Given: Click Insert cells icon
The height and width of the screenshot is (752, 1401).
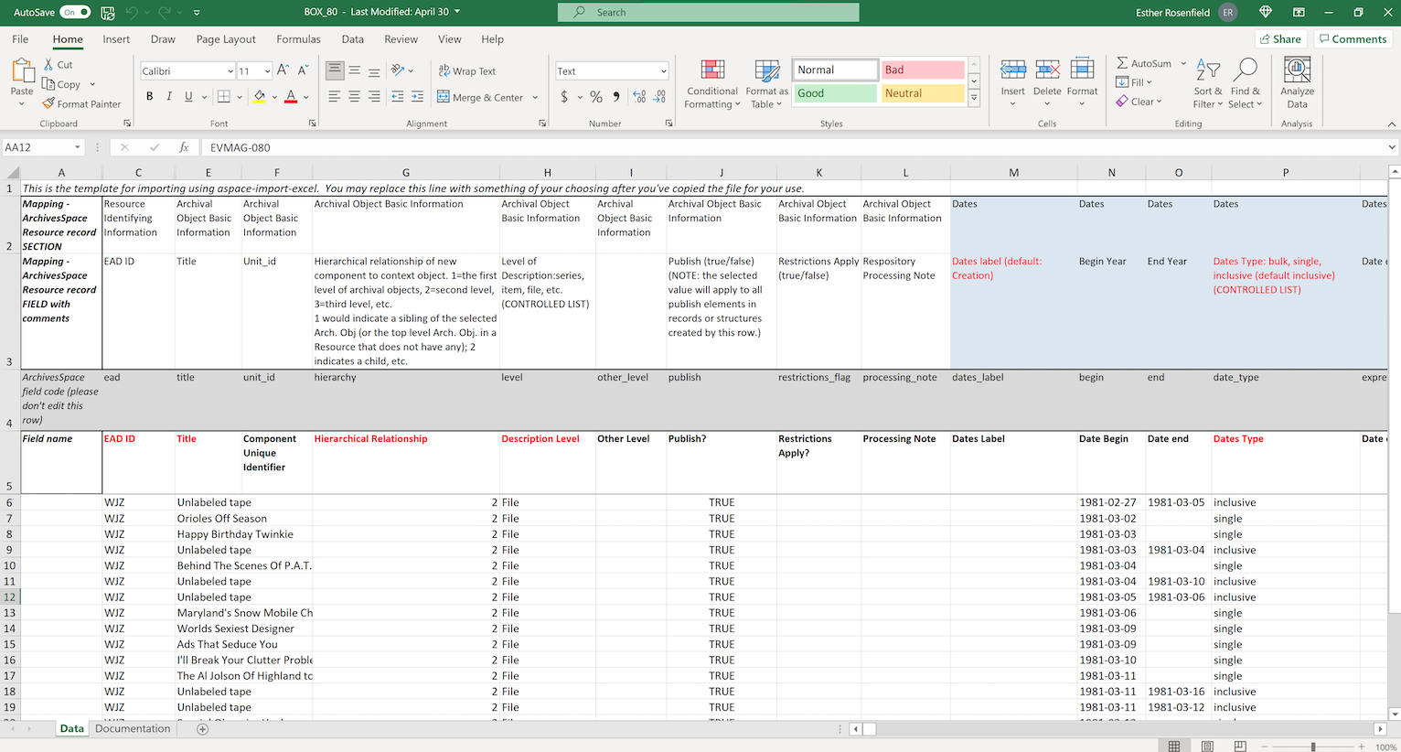Looking at the screenshot, I should [1012, 71].
